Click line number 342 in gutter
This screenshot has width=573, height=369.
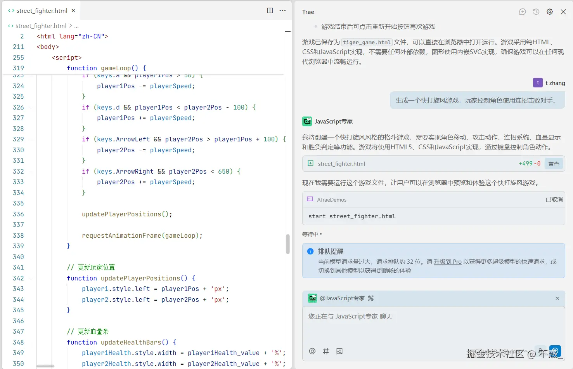(18, 278)
